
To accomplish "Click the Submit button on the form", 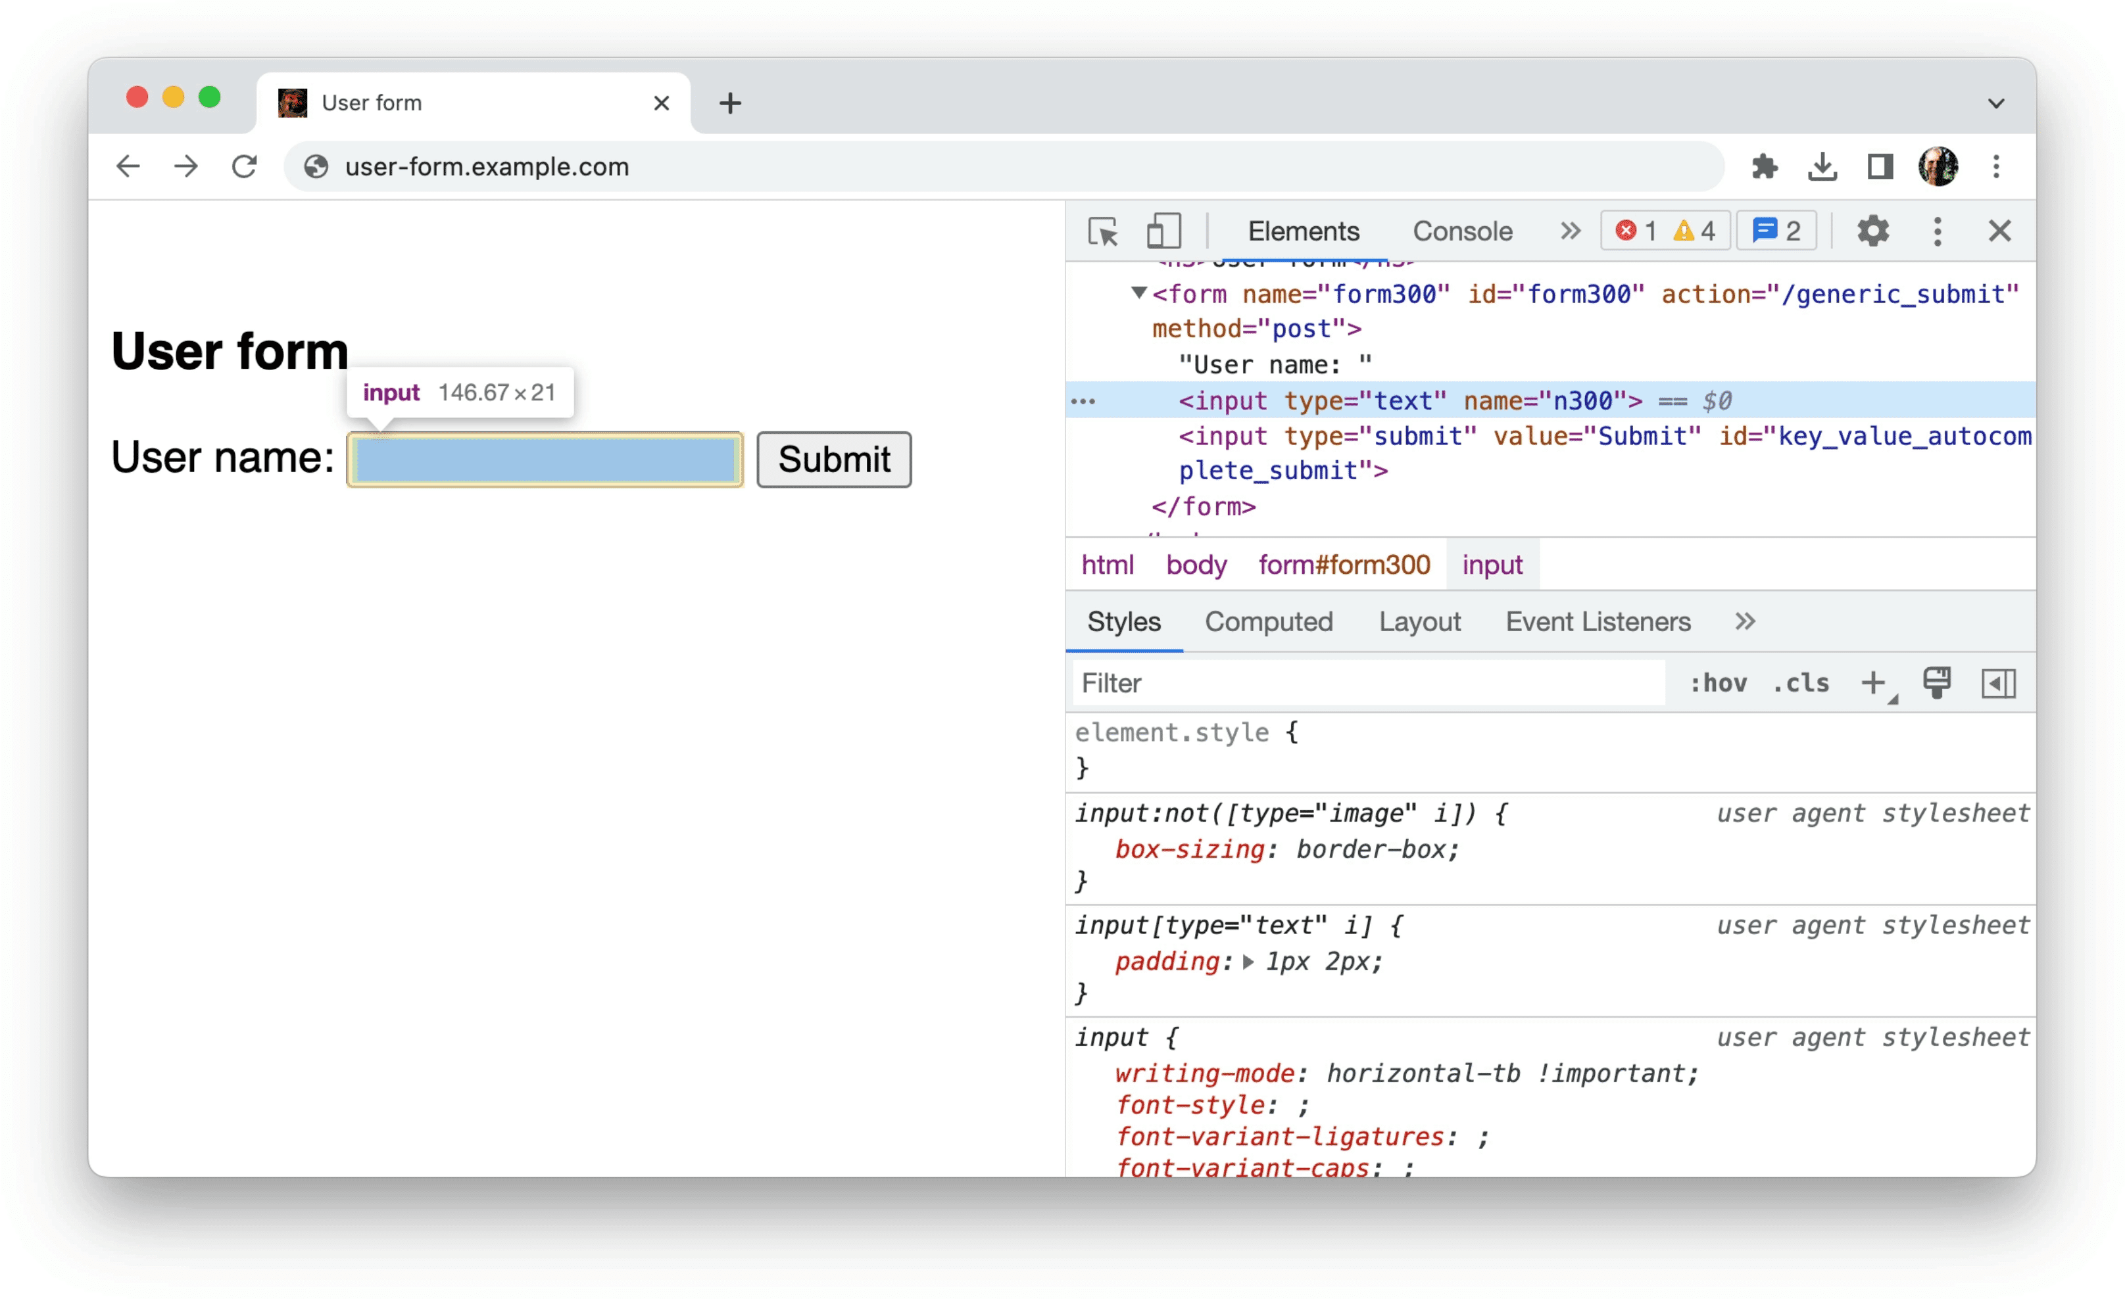I will pyautogui.click(x=835, y=457).
